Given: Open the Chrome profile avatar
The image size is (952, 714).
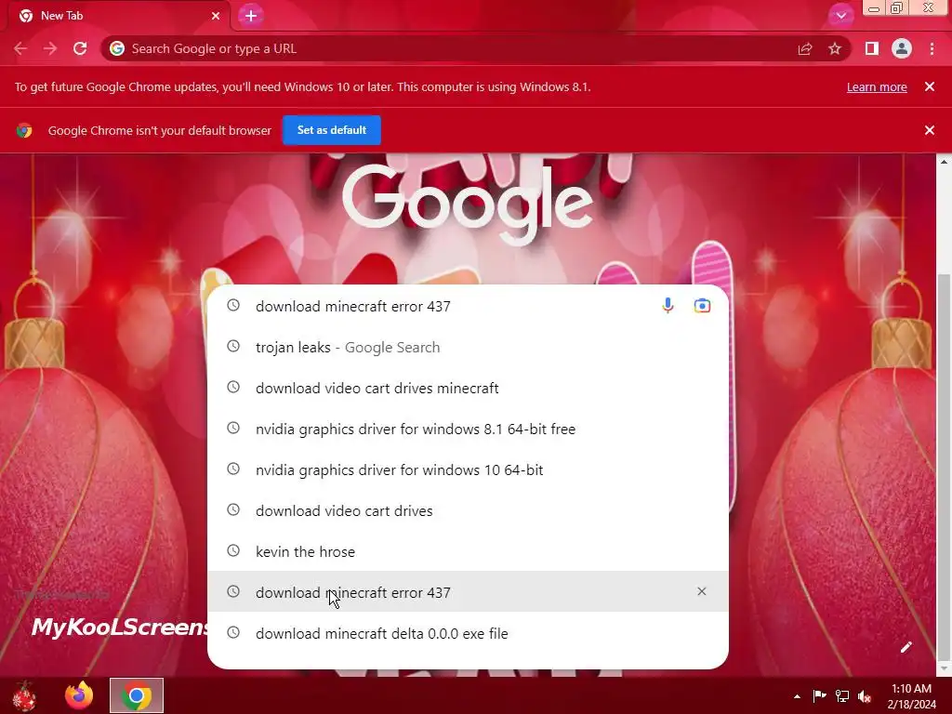Looking at the screenshot, I should [902, 48].
